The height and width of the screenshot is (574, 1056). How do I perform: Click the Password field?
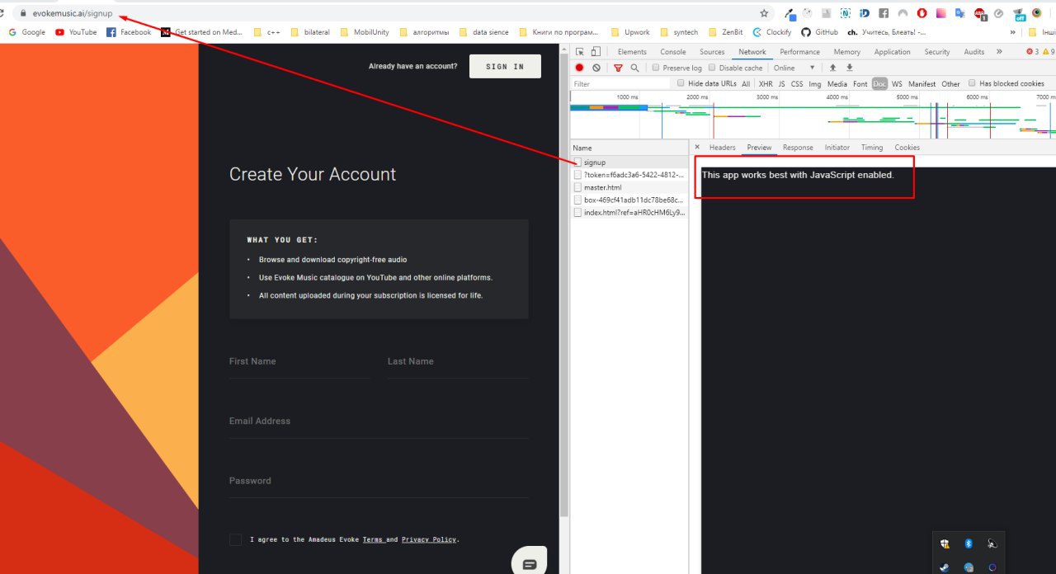point(379,481)
